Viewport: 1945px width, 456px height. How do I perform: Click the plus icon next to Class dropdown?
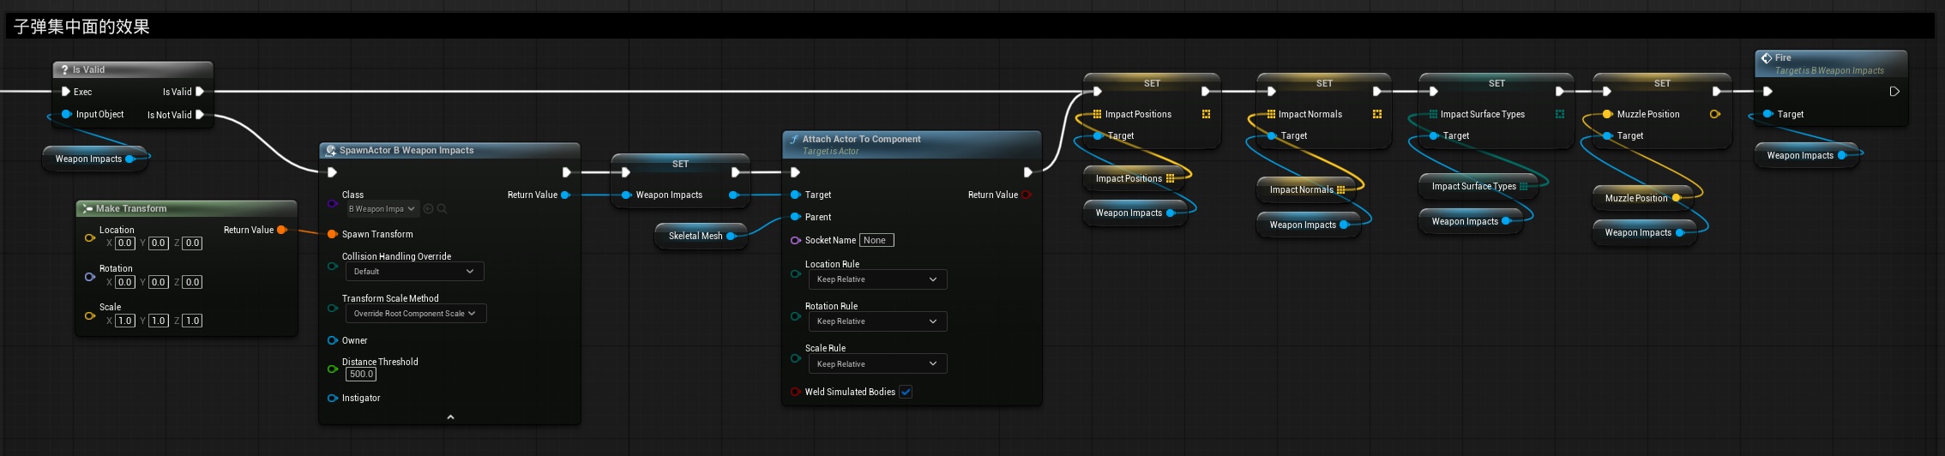(x=429, y=209)
